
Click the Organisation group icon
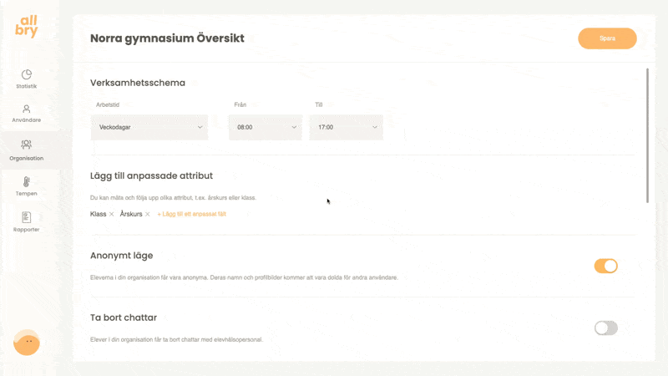click(27, 145)
